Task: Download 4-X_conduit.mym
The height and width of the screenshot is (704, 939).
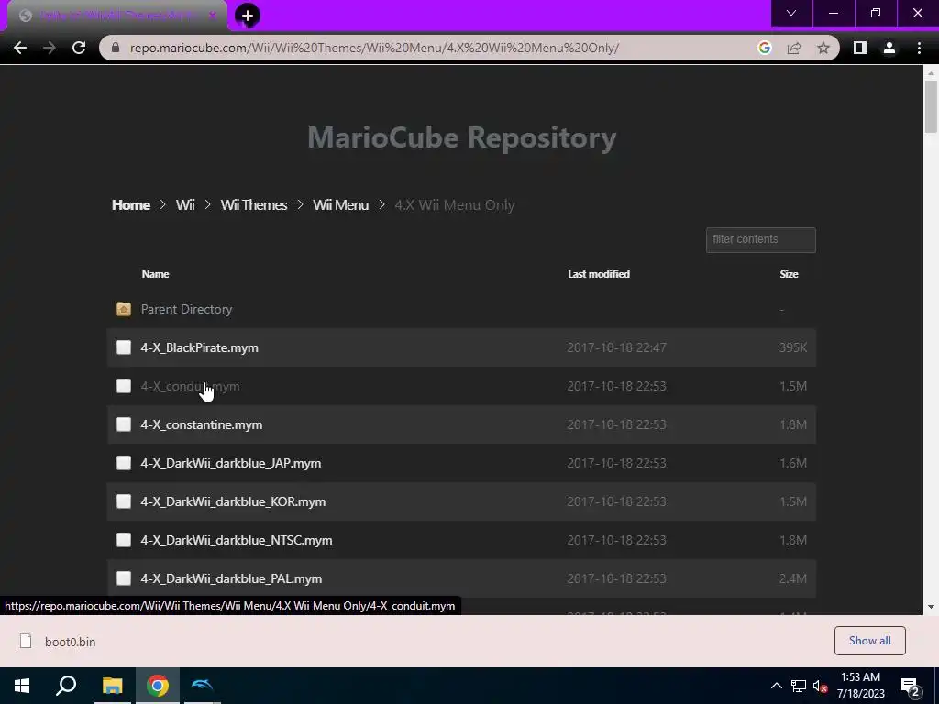Action: point(190,386)
